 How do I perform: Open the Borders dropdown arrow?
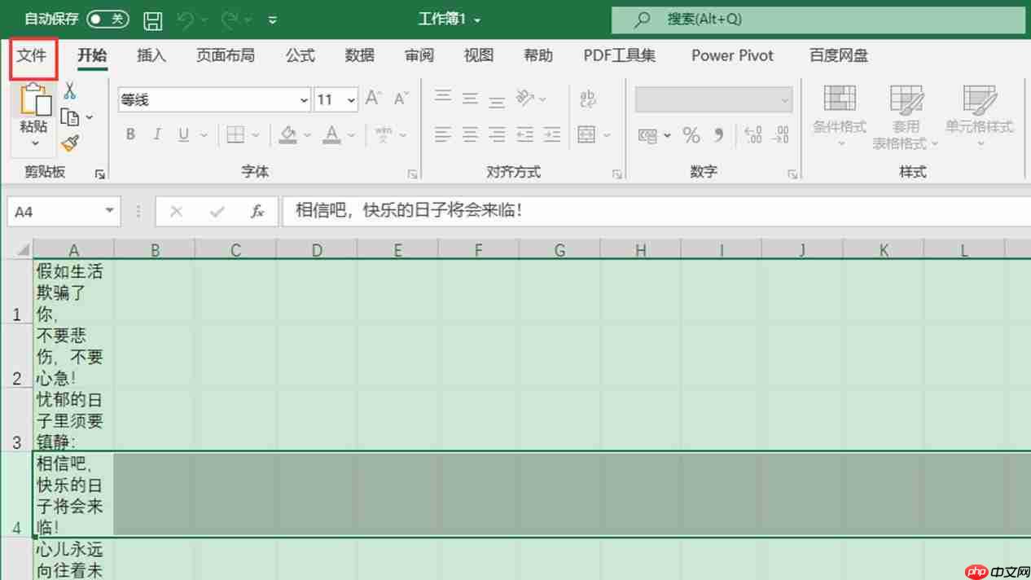[256, 135]
